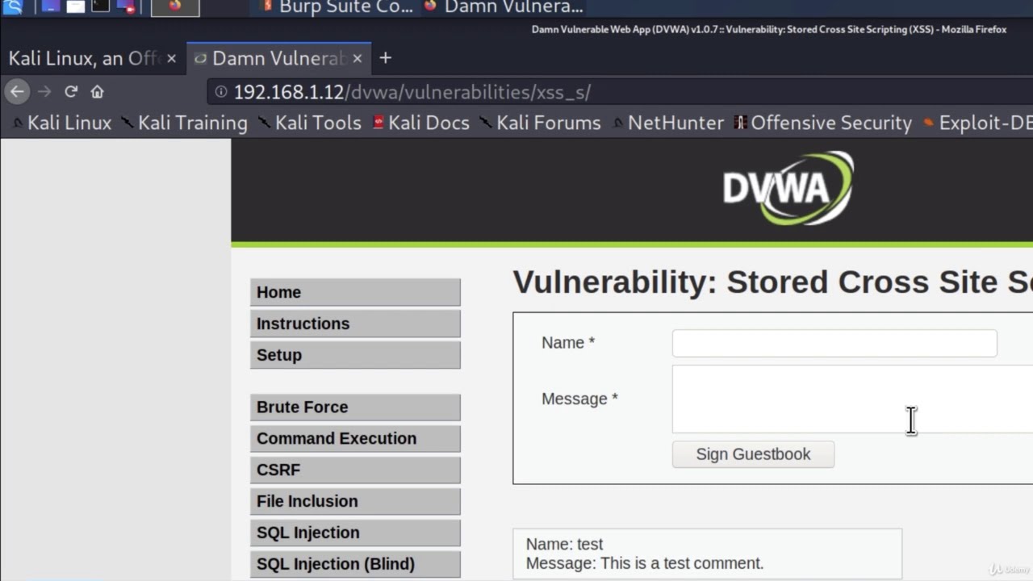1033x581 pixels.
Task: Open Command Execution vulnerability page
Action: pos(355,439)
